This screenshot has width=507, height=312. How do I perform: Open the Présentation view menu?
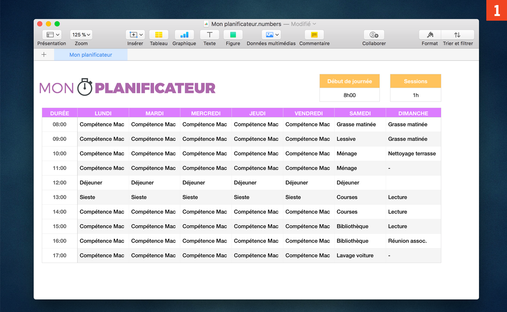pyautogui.click(x=51, y=35)
